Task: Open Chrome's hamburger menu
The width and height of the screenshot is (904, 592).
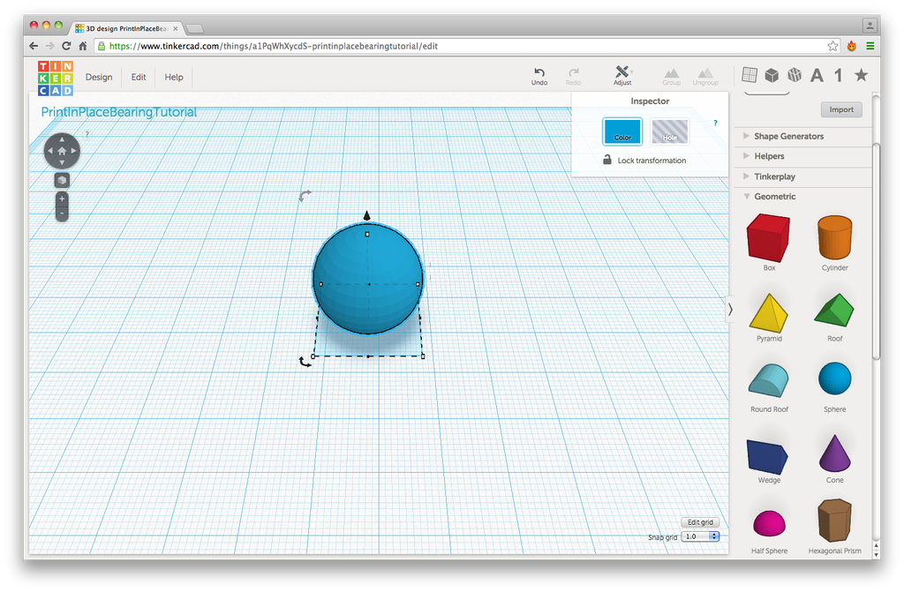Action: pos(870,46)
